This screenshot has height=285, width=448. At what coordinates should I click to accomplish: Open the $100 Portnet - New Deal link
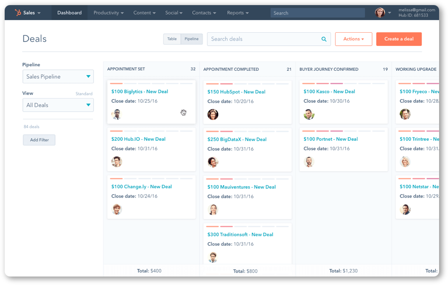tap(330, 139)
